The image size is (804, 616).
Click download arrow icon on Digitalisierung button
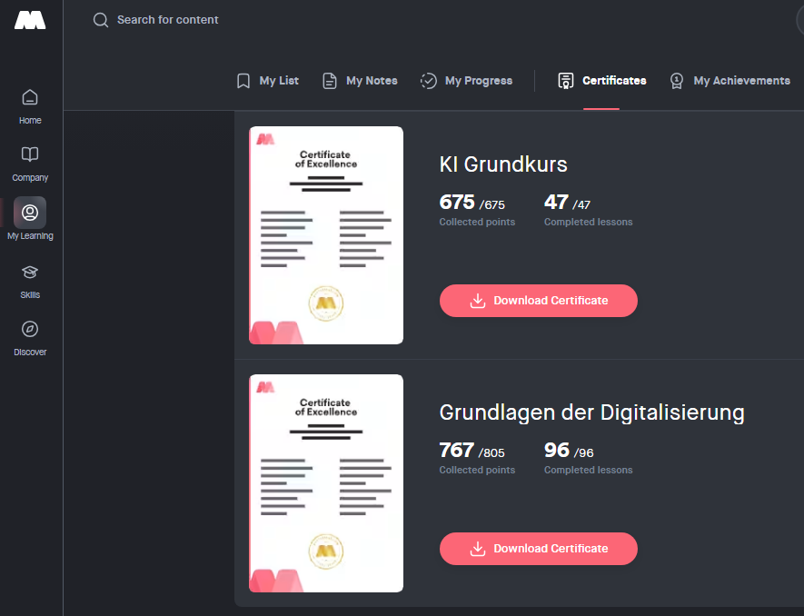point(477,549)
